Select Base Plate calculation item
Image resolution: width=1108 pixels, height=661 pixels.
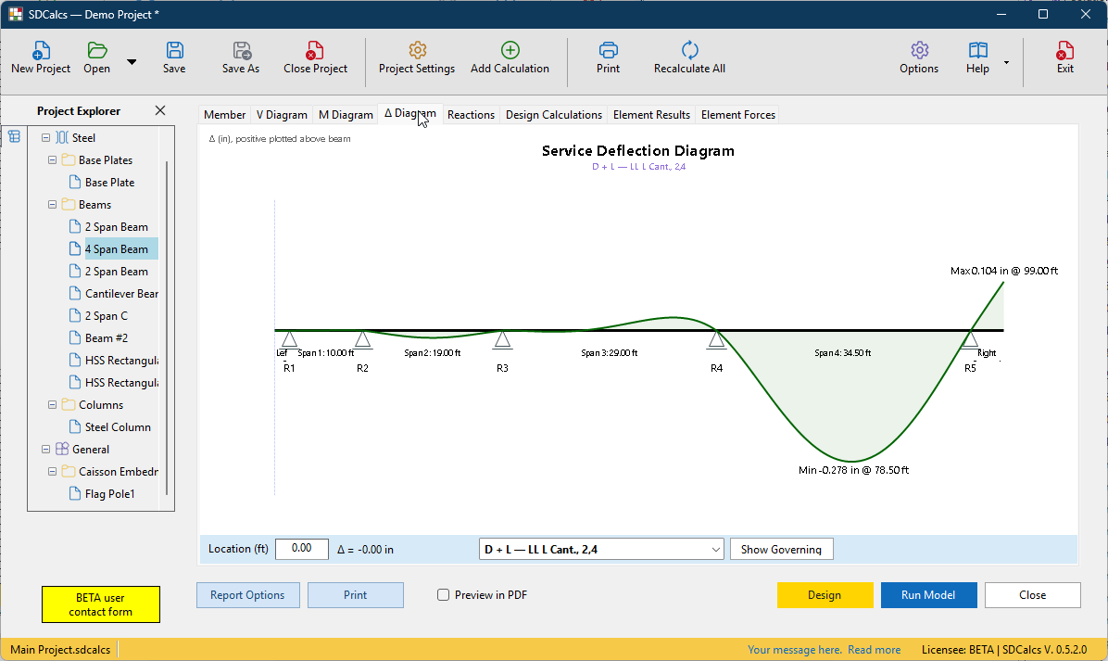click(x=109, y=183)
